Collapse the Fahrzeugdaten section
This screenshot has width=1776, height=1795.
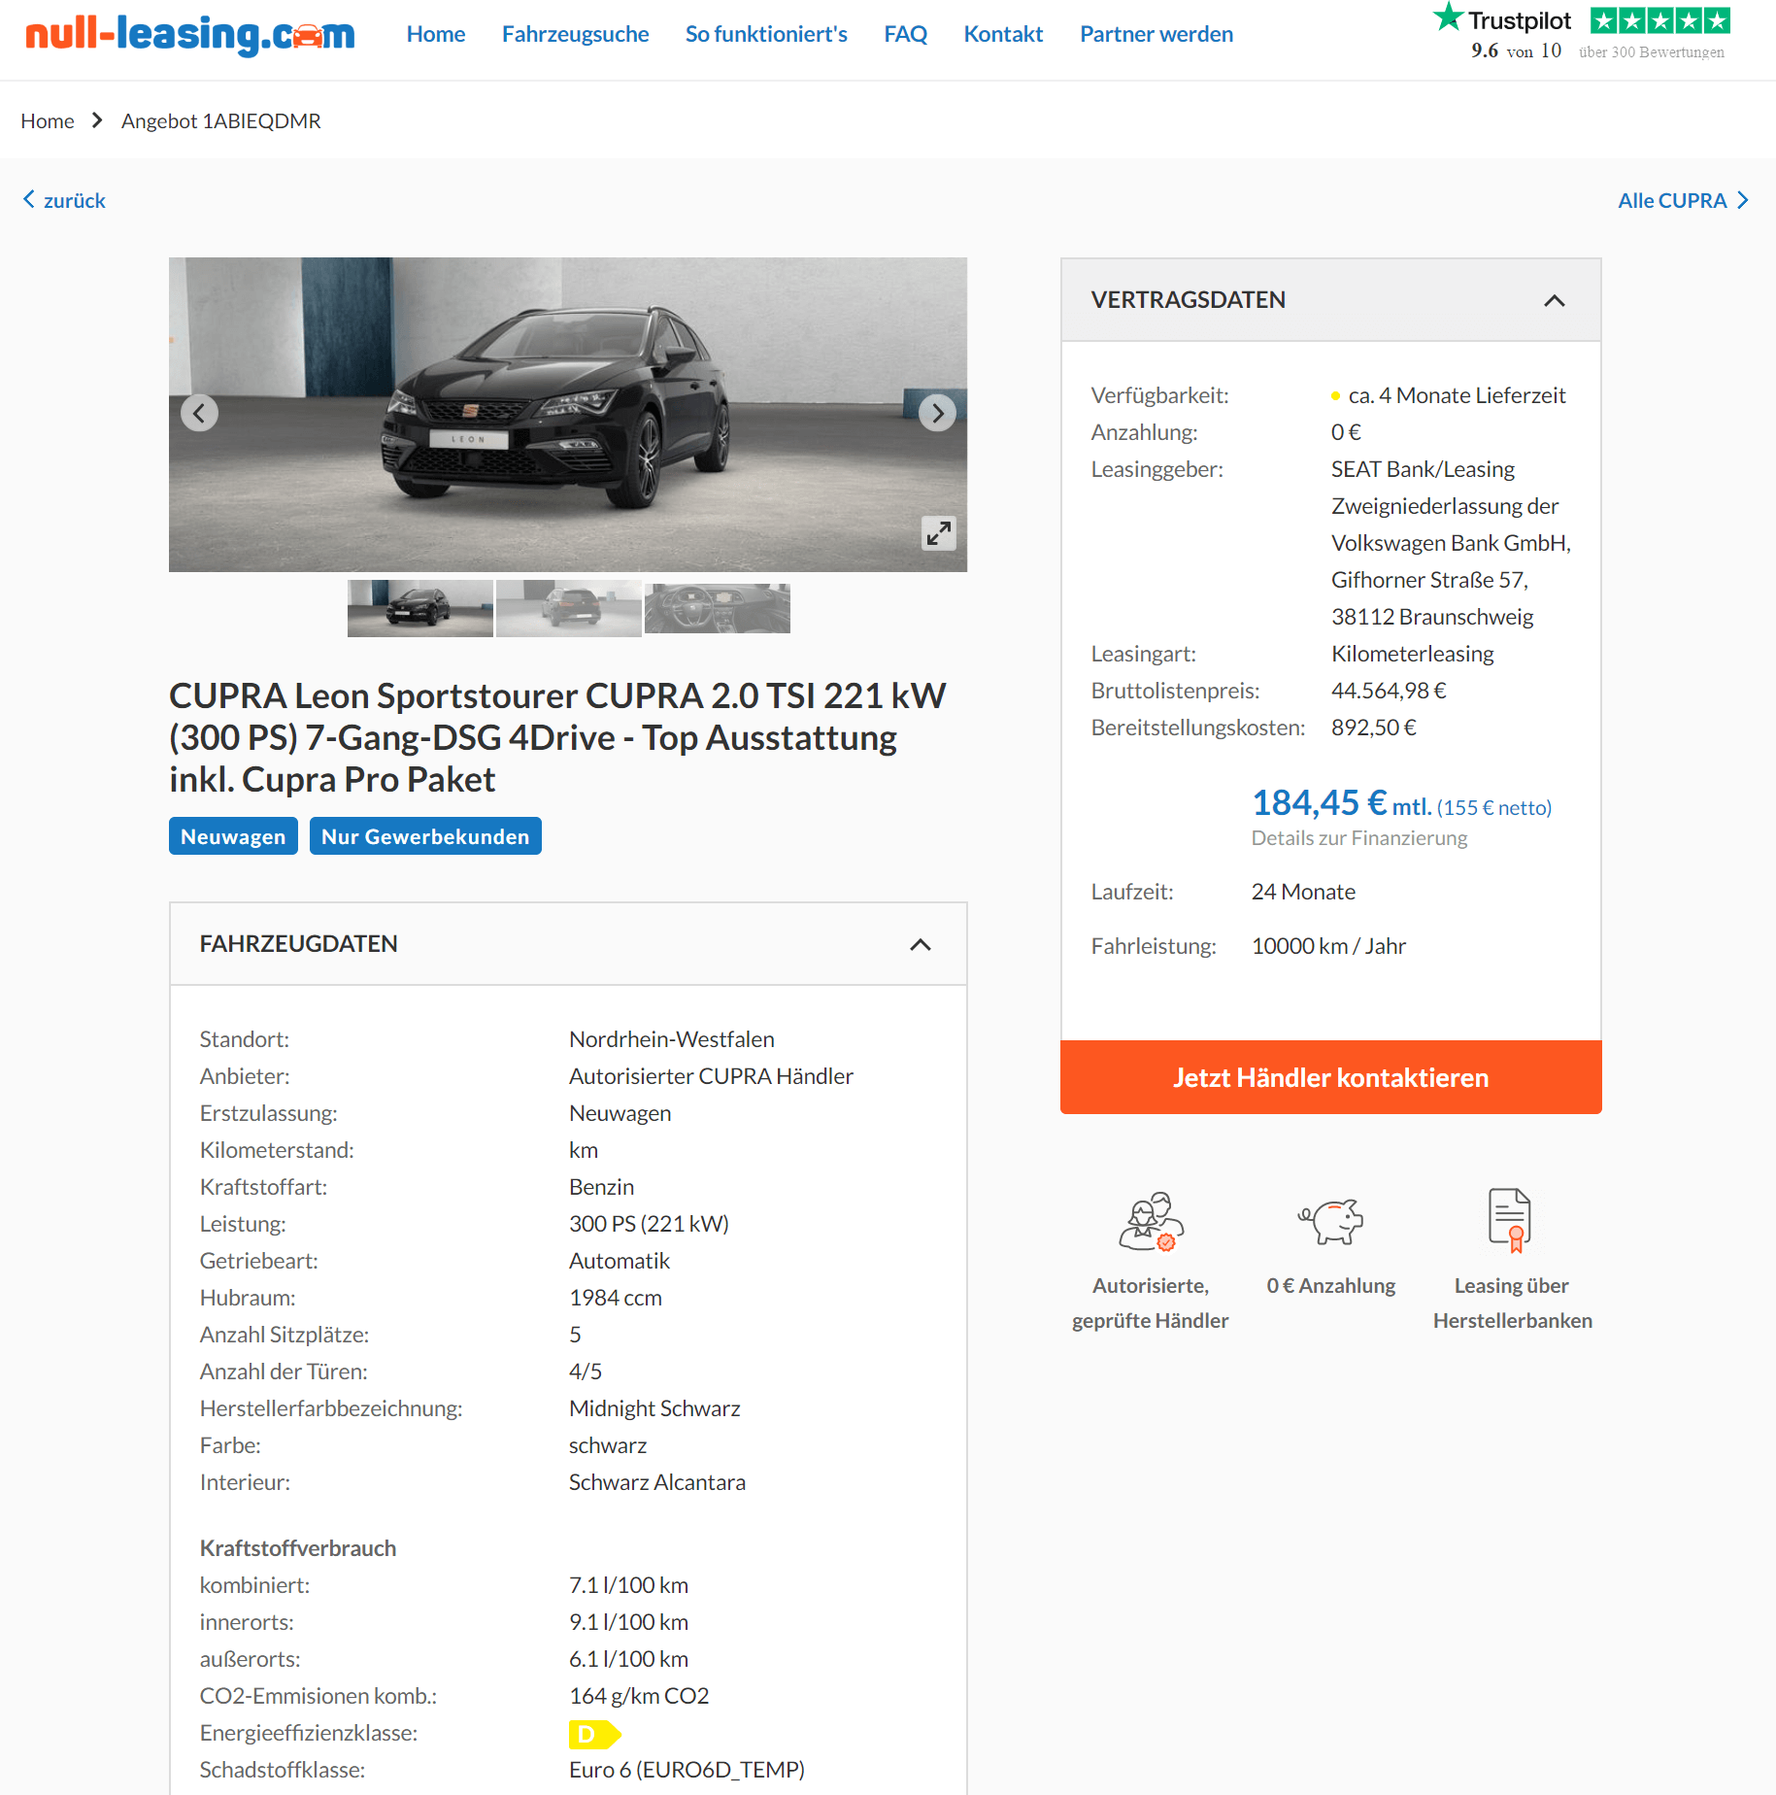920,944
